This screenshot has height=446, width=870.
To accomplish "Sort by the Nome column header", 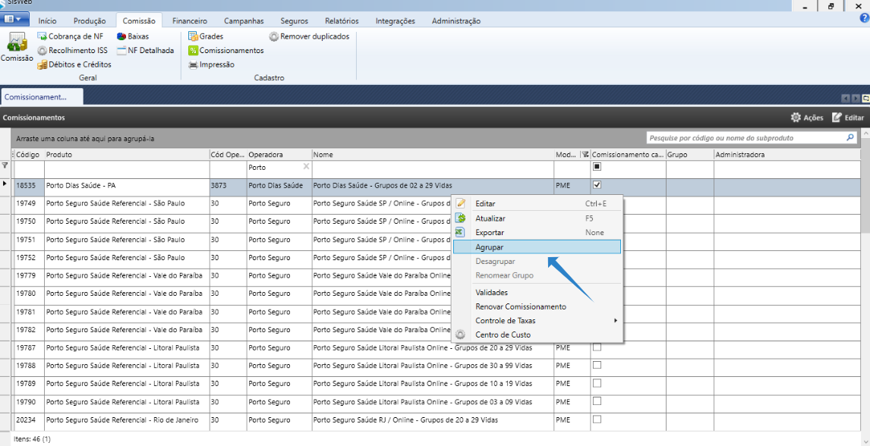I will (433, 155).
